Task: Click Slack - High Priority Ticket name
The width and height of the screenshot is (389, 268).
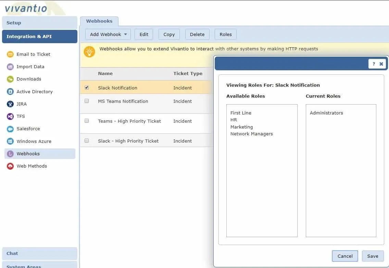Action: (x=128, y=141)
